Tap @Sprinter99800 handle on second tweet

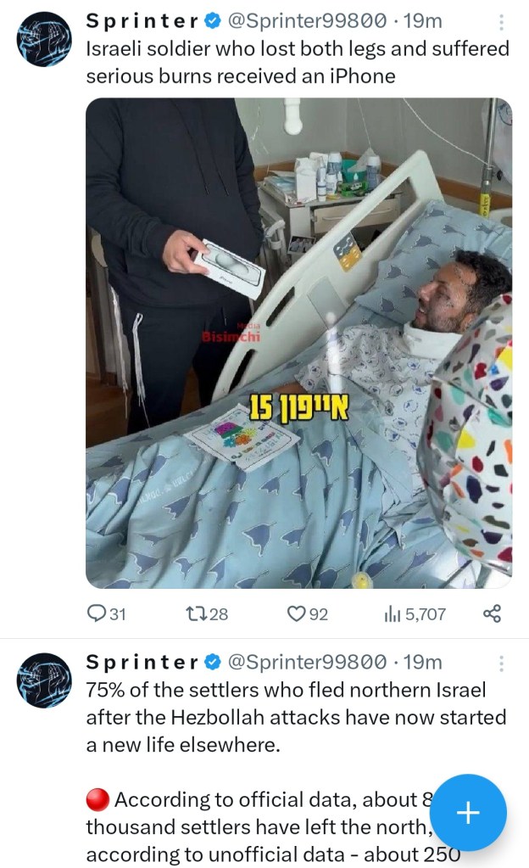pos(307,662)
